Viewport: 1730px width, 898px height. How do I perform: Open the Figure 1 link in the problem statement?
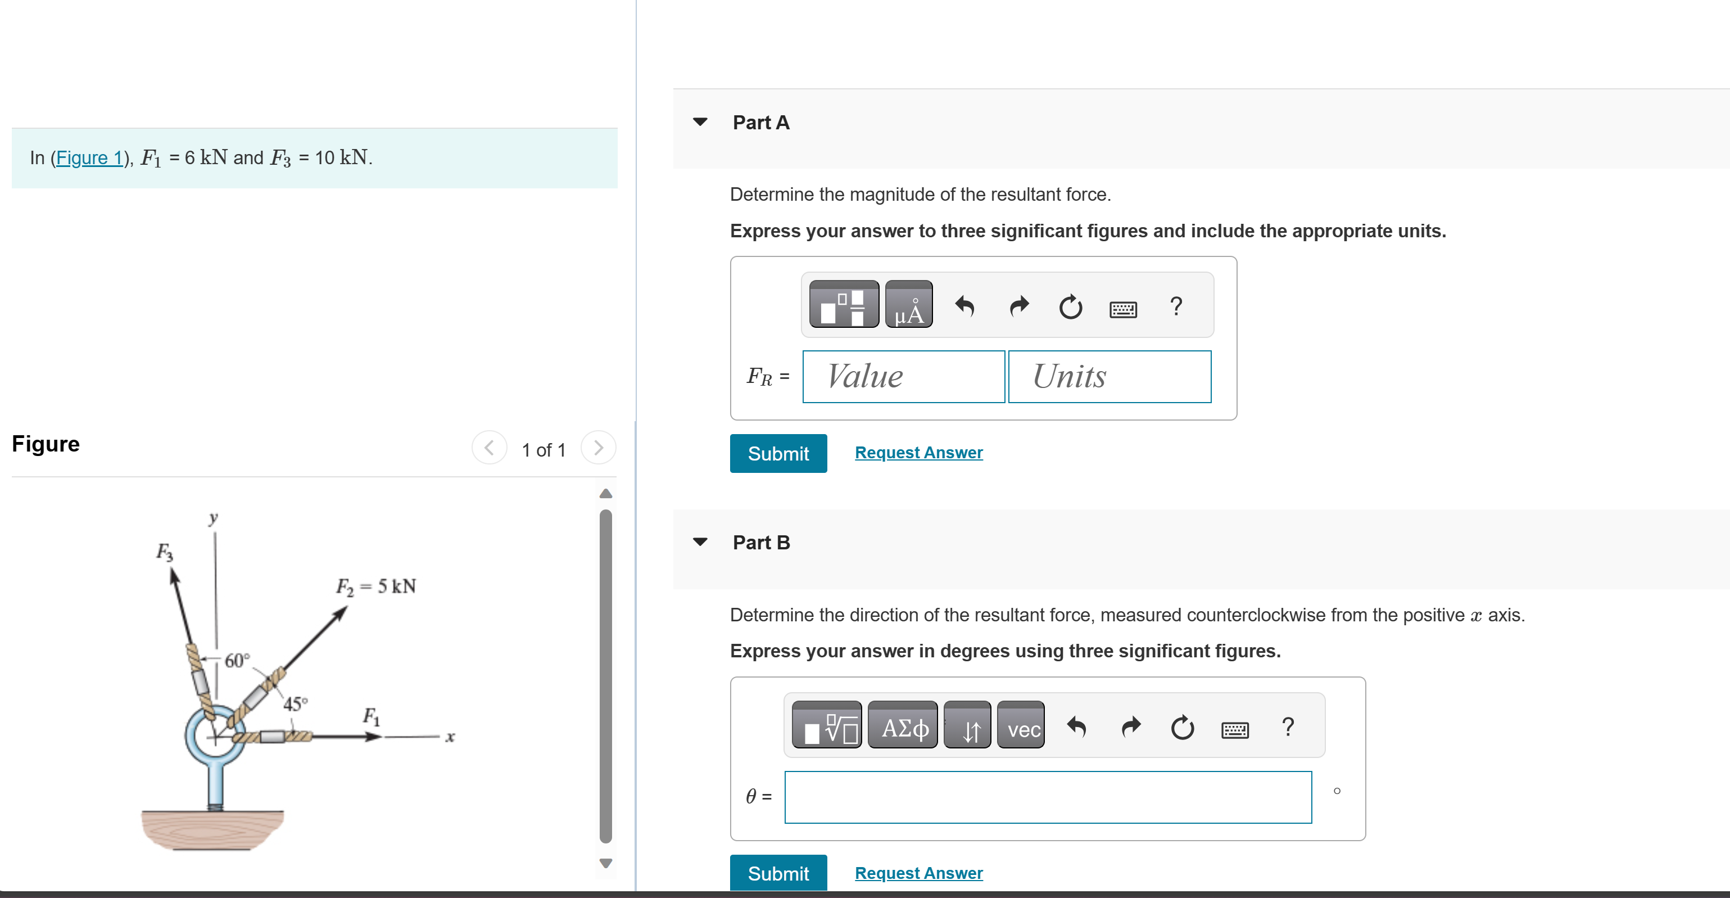click(x=90, y=158)
